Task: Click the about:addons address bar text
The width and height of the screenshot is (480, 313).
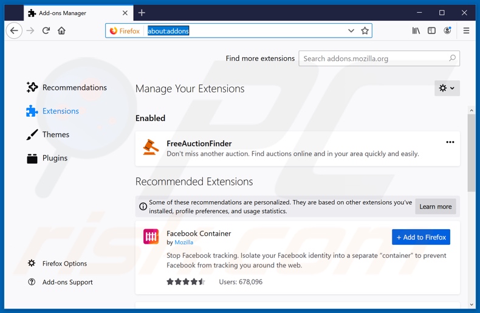Action: click(x=168, y=30)
